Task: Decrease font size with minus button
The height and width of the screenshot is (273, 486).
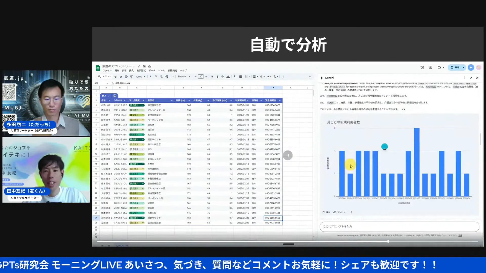Action: click(195, 77)
